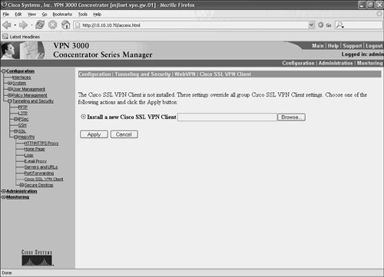The height and width of the screenshot is (277, 384).
Task: Click the search engine magnifier icon
Action: pos(339,25)
